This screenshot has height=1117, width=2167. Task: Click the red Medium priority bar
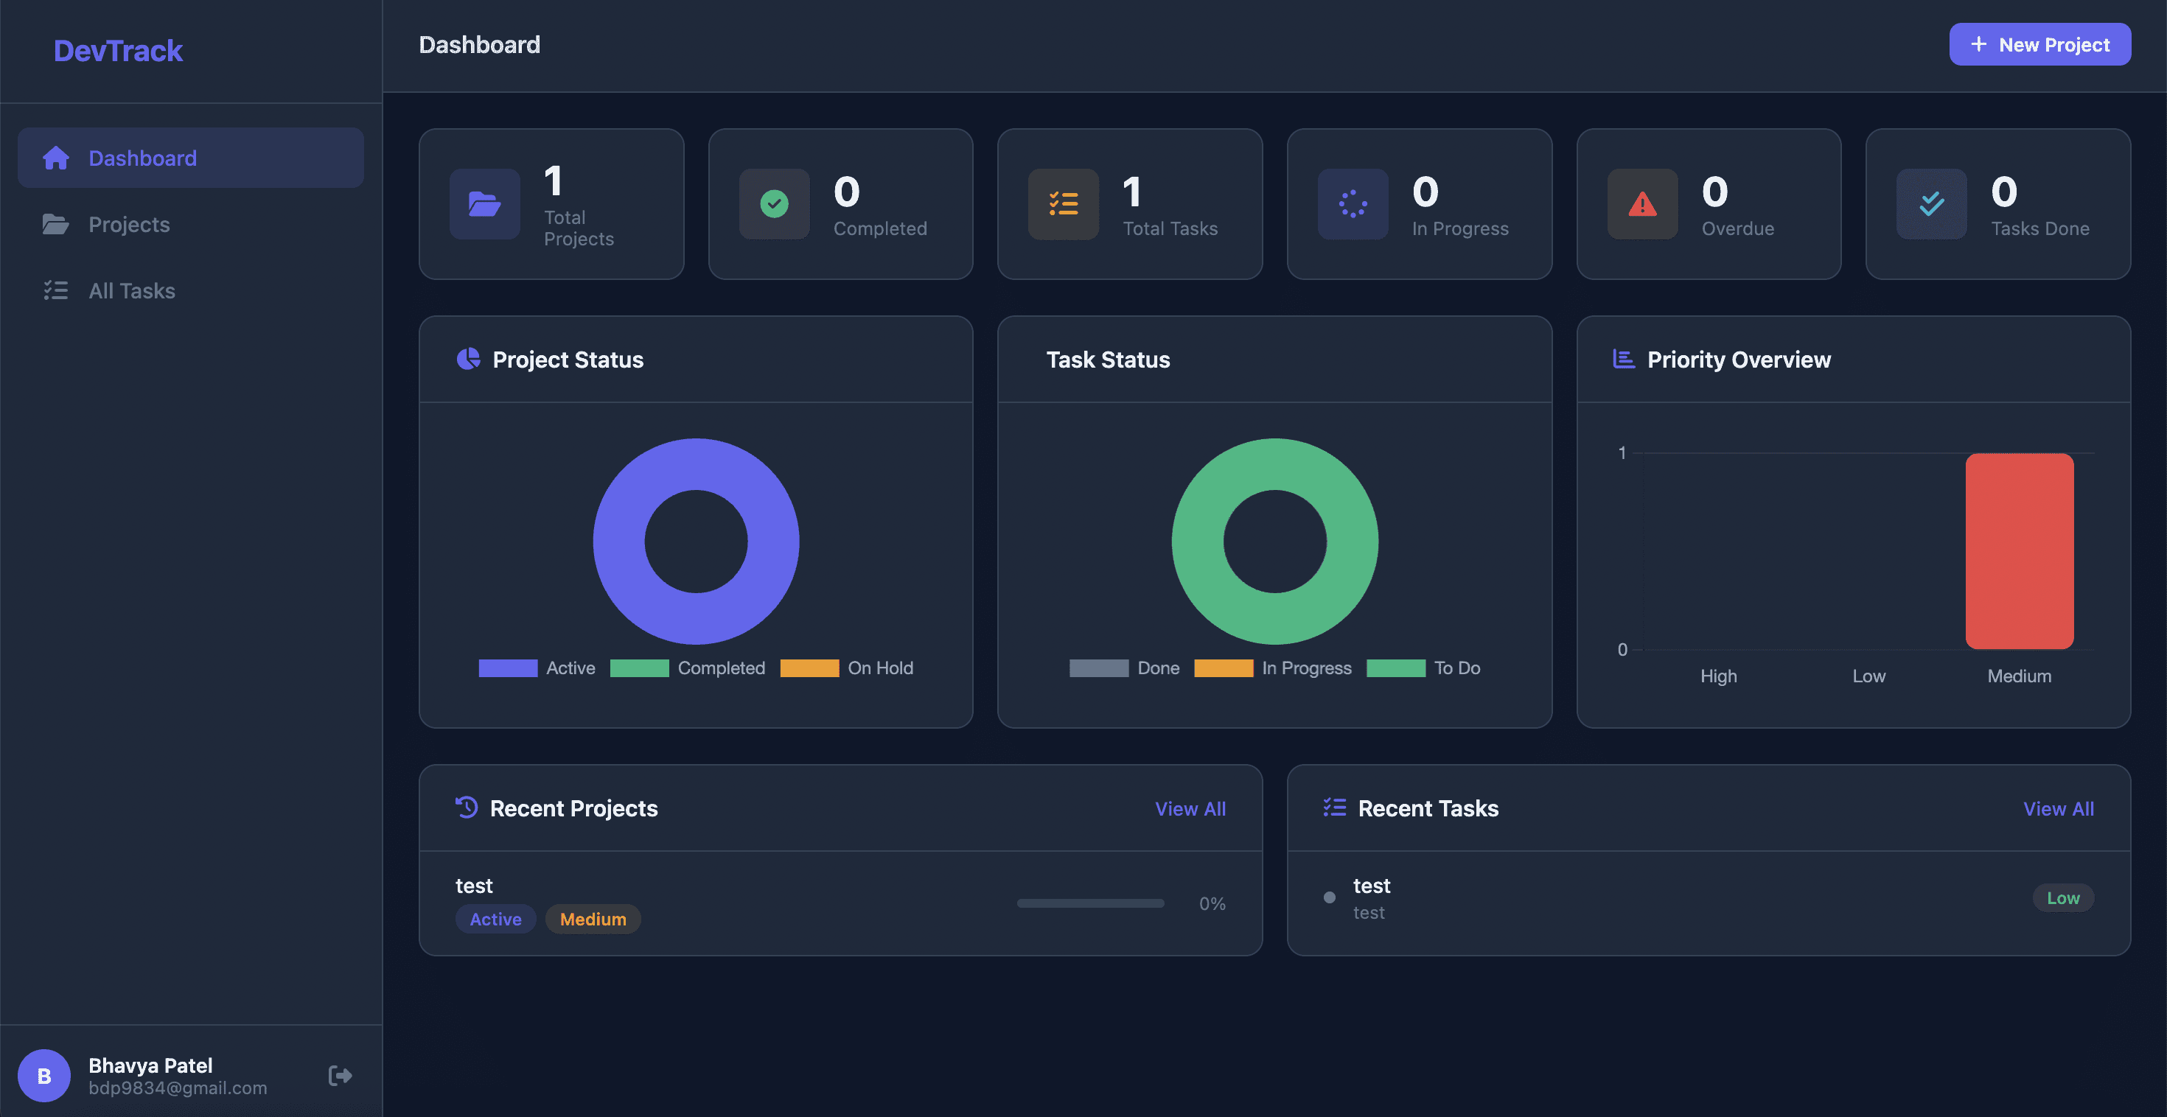pyautogui.click(x=2019, y=551)
